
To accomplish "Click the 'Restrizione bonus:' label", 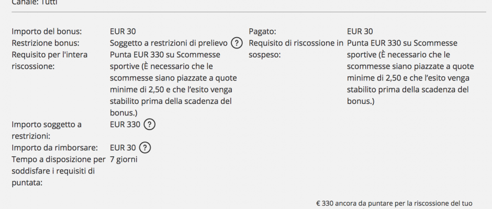I will coord(46,43).
